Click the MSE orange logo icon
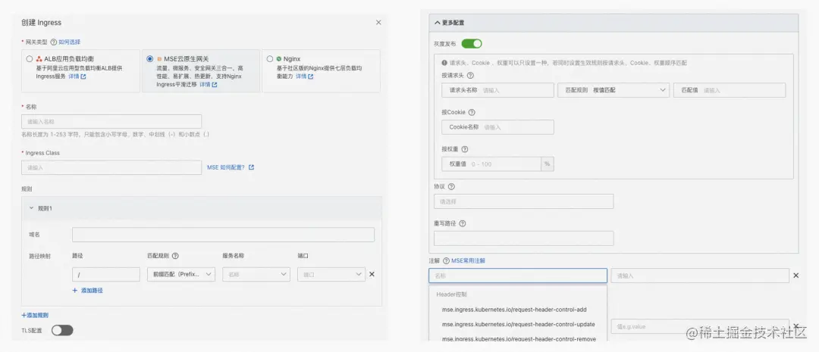Image resolution: width=819 pixels, height=352 pixels. (x=159, y=59)
